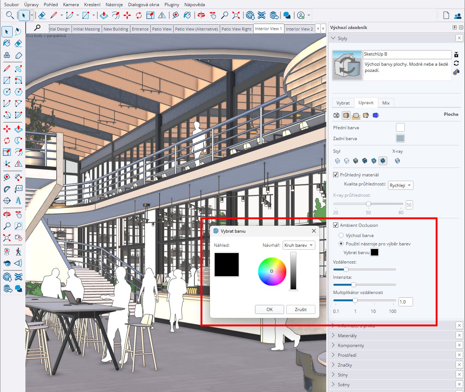The image size is (465, 392).
Task: Click the update style refresh icon
Action: click(456, 63)
